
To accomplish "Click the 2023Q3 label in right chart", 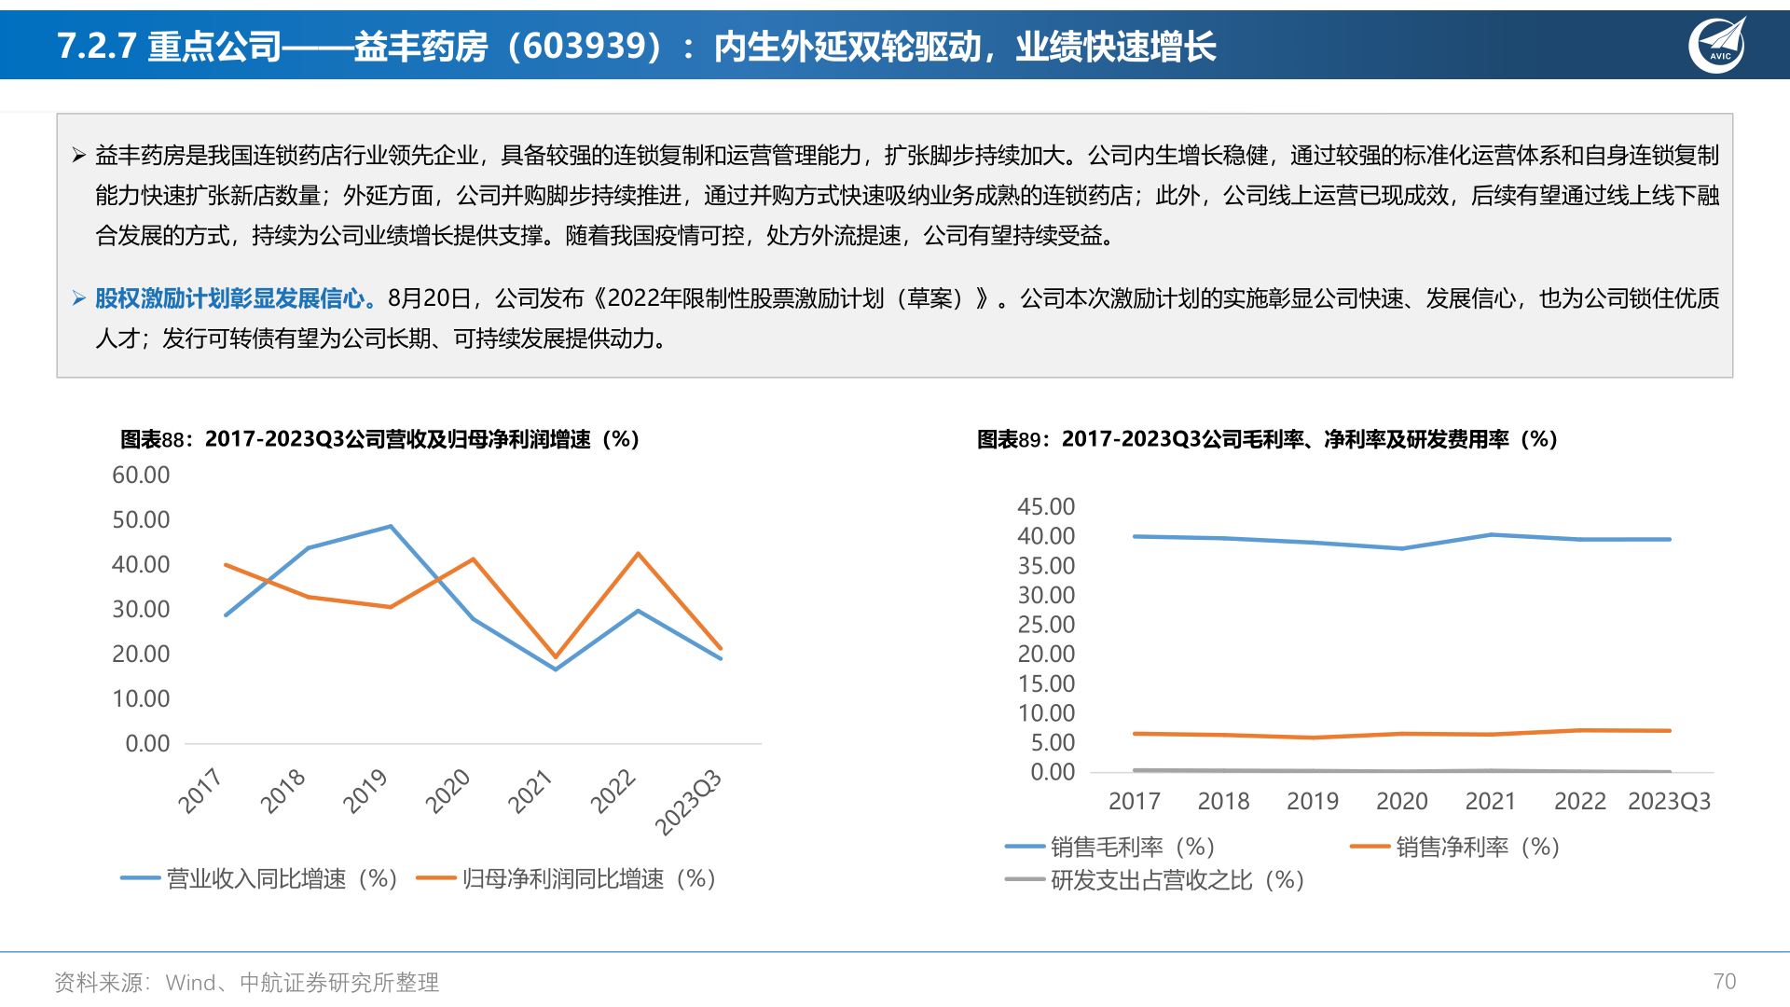I will click(x=1669, y=801).
